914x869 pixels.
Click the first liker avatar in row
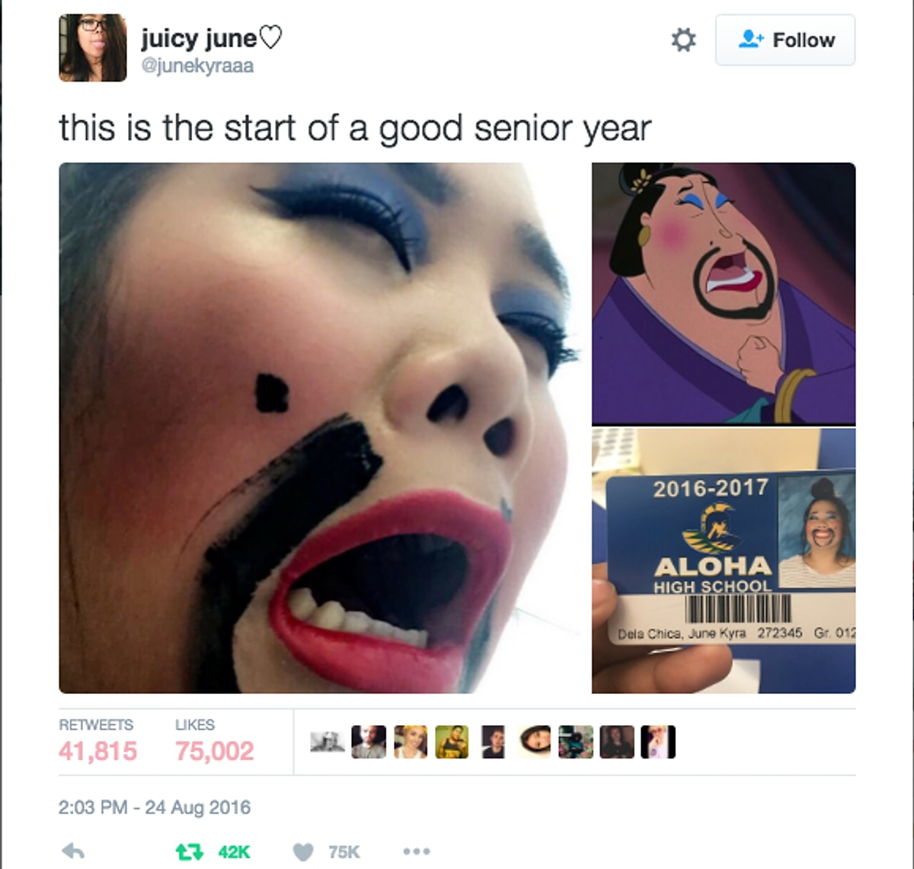pyautogui.click(x=328, y=742)
